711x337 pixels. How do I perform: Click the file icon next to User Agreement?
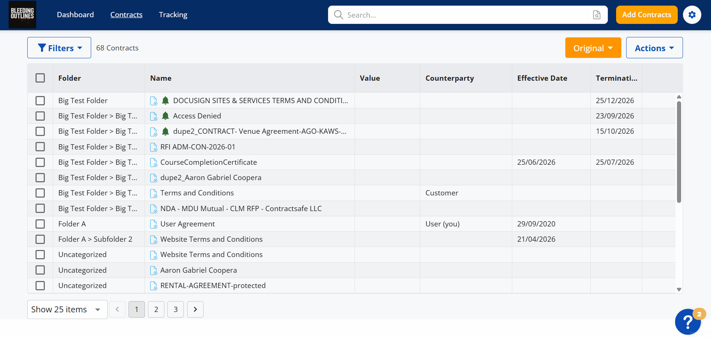(x=154, y=224)
